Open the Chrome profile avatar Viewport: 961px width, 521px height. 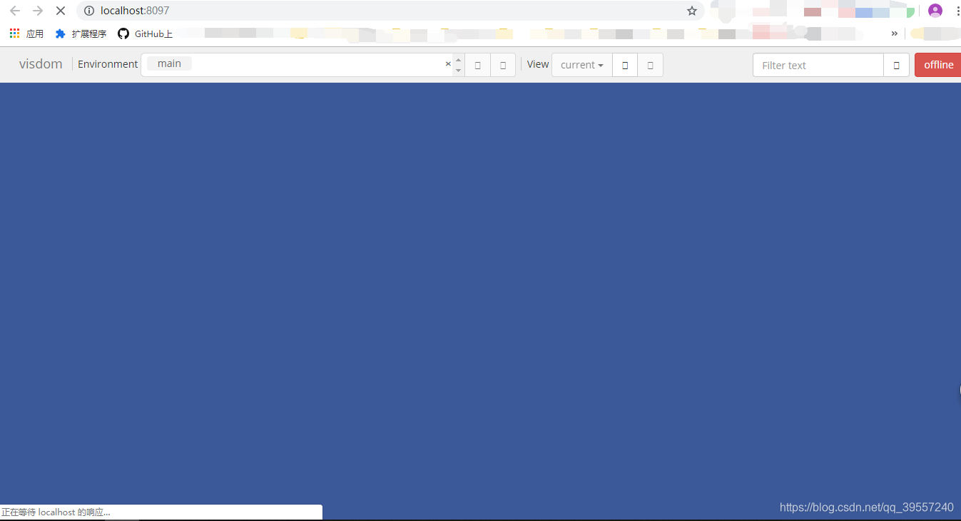(x=935, y=11)
